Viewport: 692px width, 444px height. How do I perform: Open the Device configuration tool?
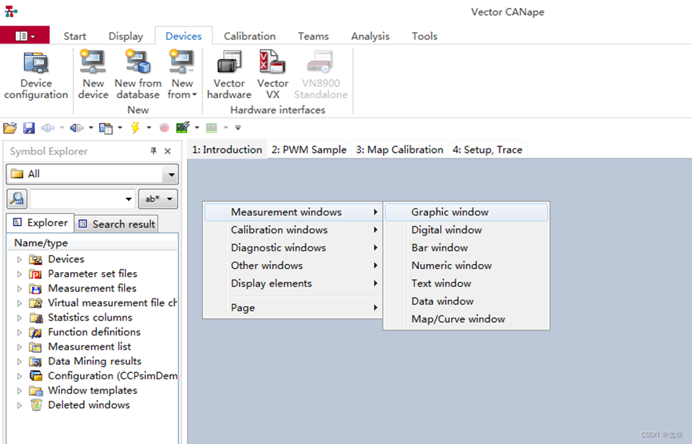click(36, 76)
